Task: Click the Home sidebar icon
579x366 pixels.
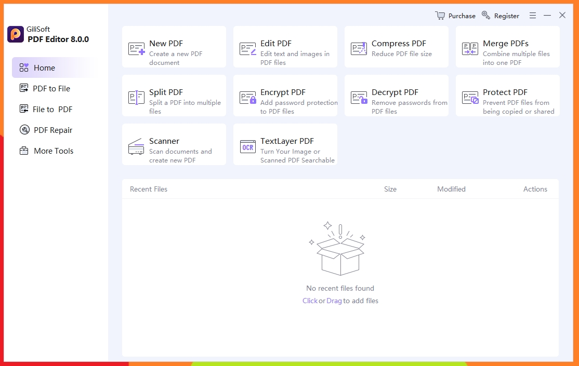Action: (24, 67)
